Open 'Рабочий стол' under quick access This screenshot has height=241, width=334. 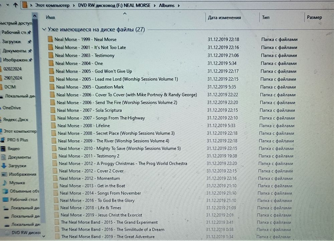[x=14, y=32]
